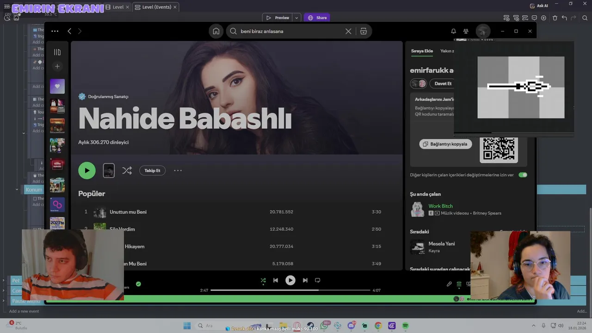The width and height of the screenshot is (592, 333).
Task: Skip to next track in player
Action: tap(305, 280)
